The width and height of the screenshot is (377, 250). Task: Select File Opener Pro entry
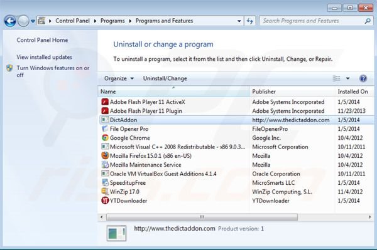tap(129, 128)
